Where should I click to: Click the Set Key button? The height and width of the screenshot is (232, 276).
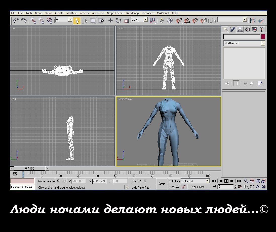click(174, 187)
